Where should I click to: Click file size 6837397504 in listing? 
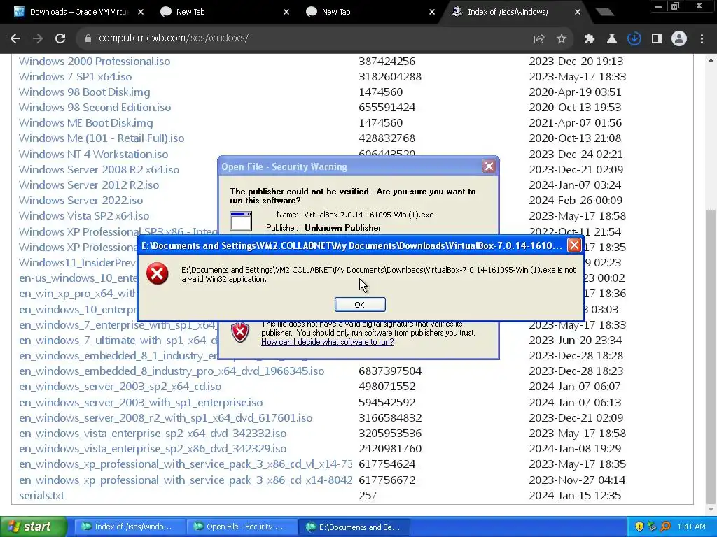tap(390, 371)
